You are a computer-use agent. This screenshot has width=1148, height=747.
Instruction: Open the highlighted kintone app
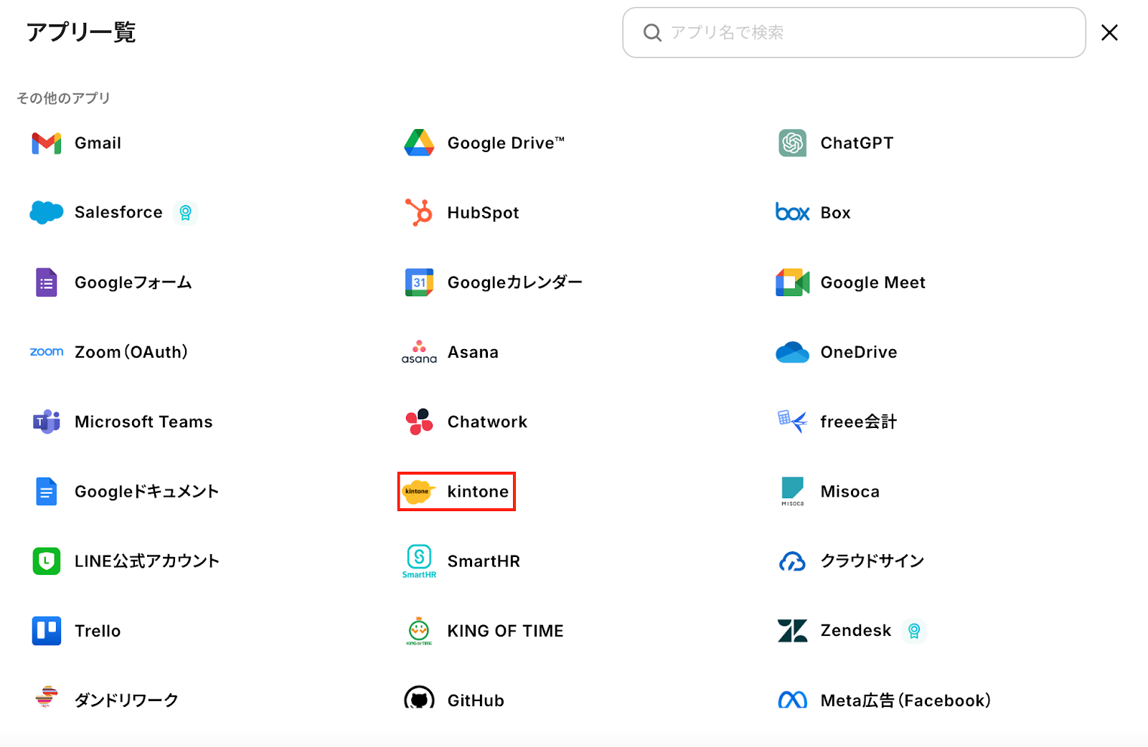pos(456,492)
